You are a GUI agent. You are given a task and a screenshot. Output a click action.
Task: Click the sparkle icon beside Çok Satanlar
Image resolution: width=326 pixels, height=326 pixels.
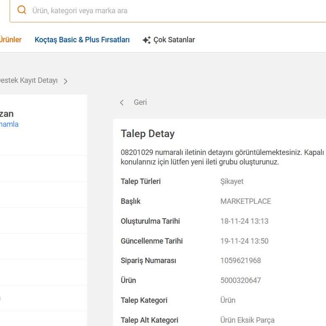(x=146, y=40)
